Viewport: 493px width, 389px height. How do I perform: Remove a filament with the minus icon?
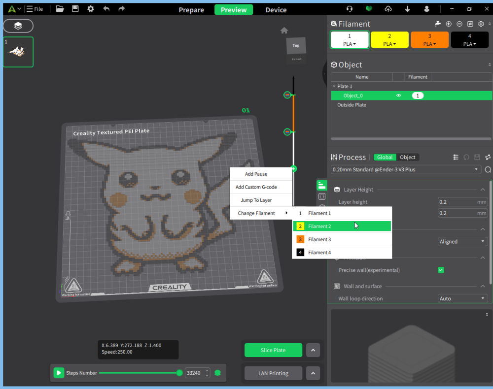click(x=459, y=24)
